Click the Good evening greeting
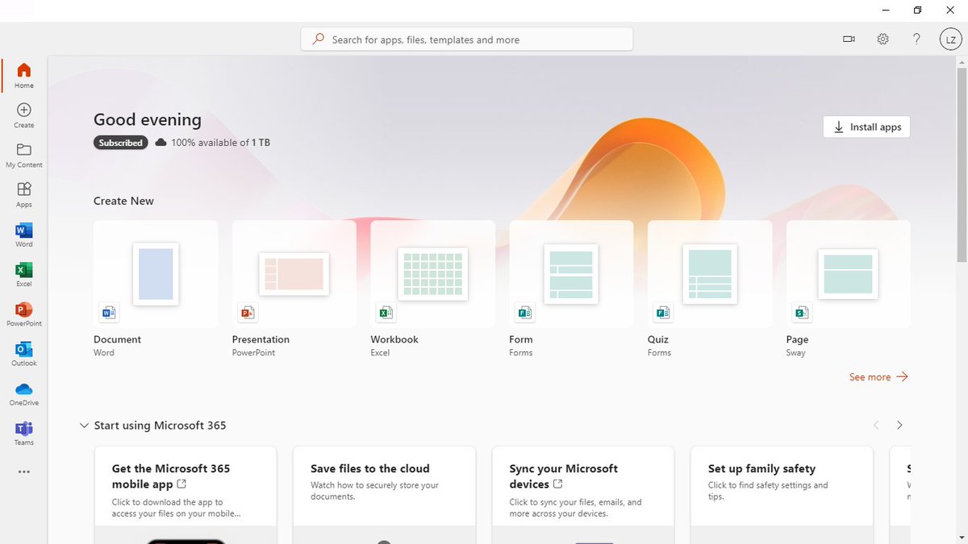The image size is (968, 544). [x=148, y=119]
